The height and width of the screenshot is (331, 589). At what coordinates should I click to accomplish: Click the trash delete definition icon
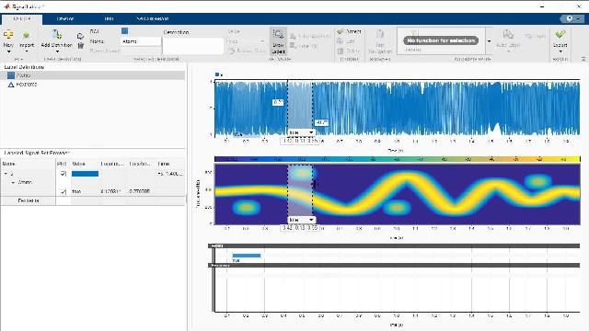click(80, 46)
